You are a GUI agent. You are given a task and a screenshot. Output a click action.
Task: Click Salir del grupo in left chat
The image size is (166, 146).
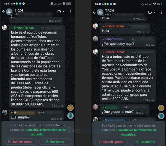pyautogui.click(x=20, y=142)
